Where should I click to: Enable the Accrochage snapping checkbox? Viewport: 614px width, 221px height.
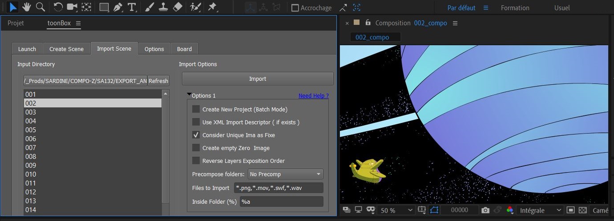[295, 8]
